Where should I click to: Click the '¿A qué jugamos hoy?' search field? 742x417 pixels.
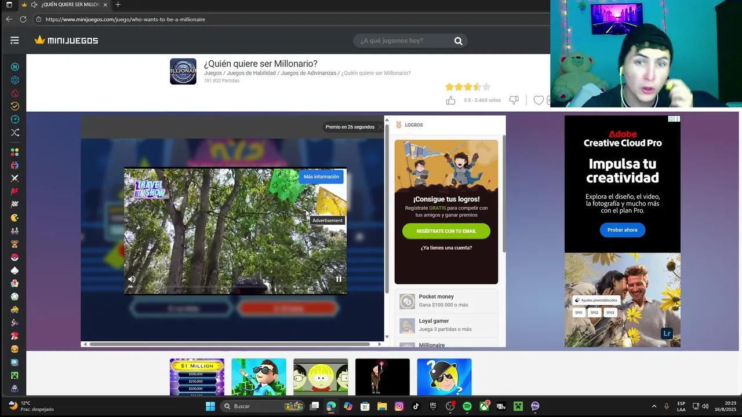403,41
